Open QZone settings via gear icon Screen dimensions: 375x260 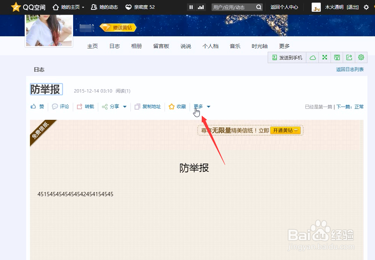pyautogui.click(x=361, y=57)
